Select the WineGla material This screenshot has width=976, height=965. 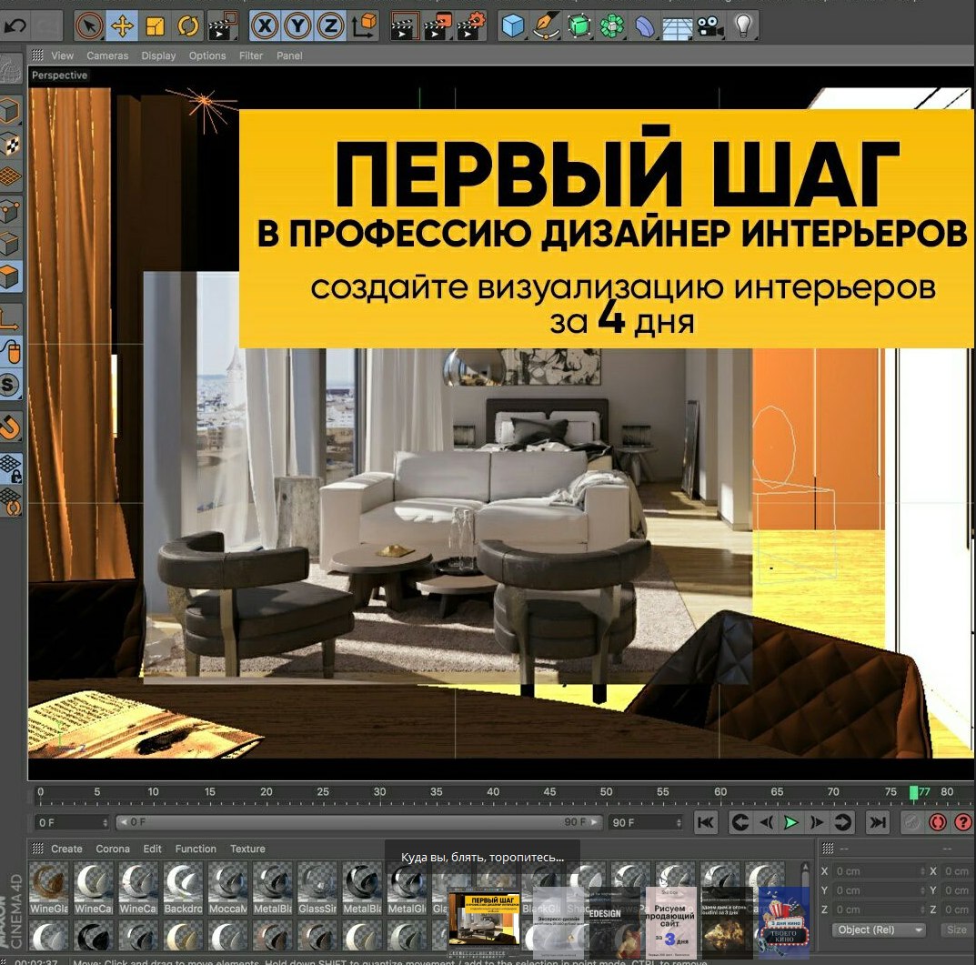[49, 889]
